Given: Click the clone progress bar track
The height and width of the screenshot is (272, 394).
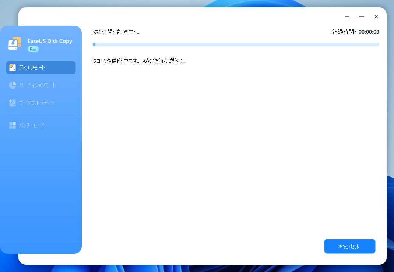Looking at the screenshot, I should 236,44.
